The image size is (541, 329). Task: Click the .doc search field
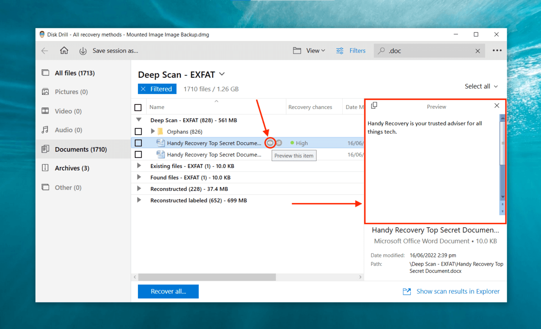tap(429, 51)
